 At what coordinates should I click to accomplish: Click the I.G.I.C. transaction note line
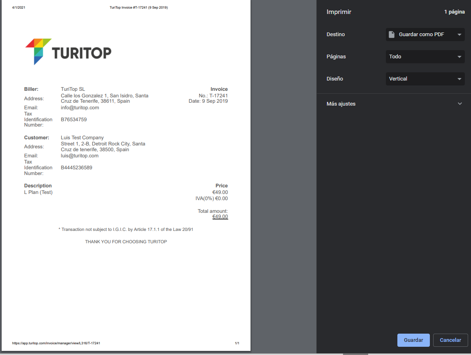click(126, 230)
